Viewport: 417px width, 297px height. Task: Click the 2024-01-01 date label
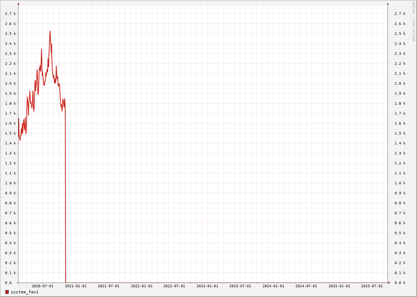click(273, 286)
